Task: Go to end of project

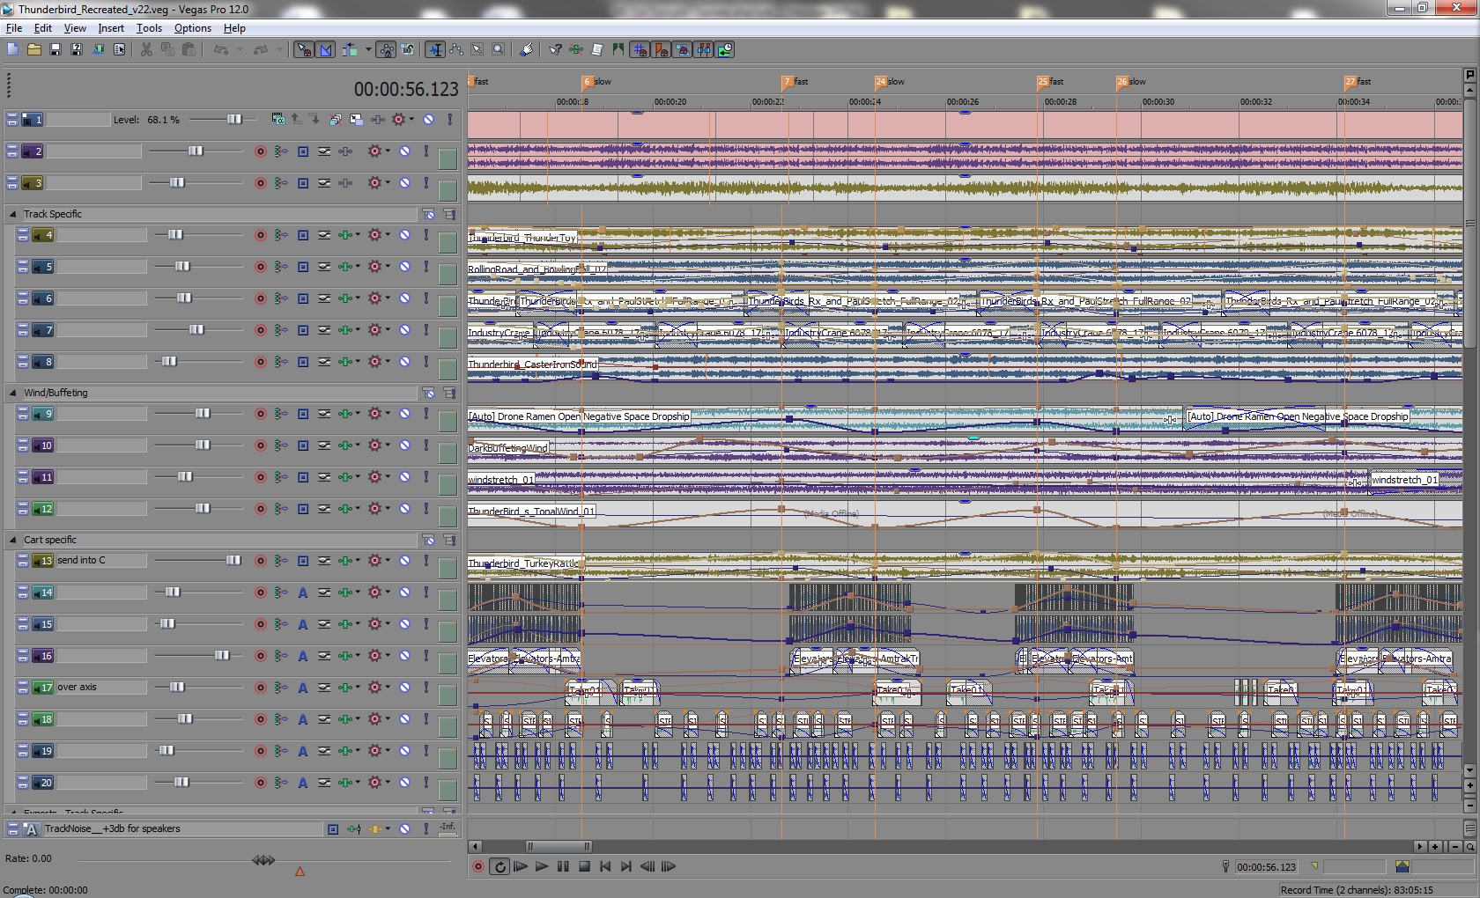Action: point(626,866)
